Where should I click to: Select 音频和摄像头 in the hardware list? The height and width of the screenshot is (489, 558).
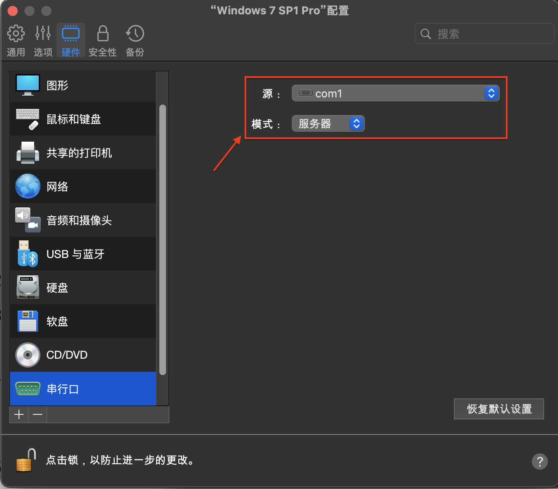83,220
